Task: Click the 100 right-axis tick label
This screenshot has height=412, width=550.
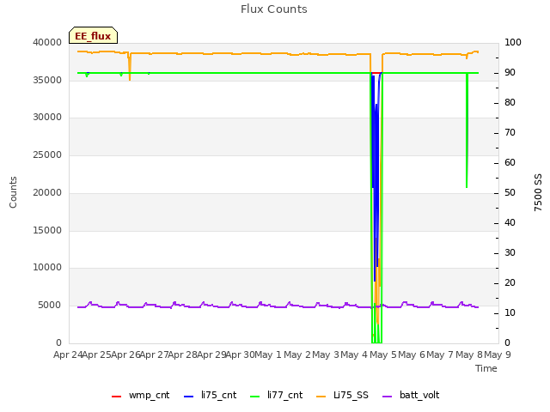Action: pyautogui.click(x=513, y=42)
